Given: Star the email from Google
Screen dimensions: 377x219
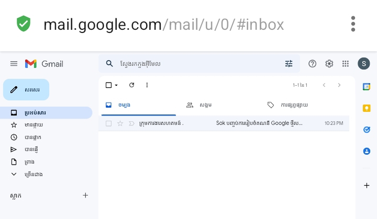Looking at the screenshot, I should (x=120, y=123).
